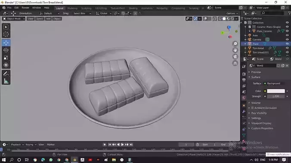Open the Tool properties tab icon
This screenshot has width=291, height=163.
244,66
